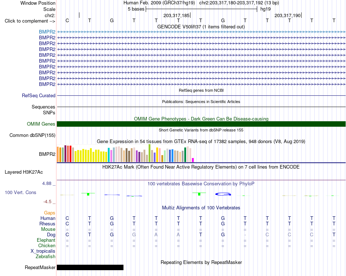Screen dimensions: 346x276
Task: Click 'chr2:203,317,180-203,317,192 (13 bp)' header text
Action: click(239, 3)
